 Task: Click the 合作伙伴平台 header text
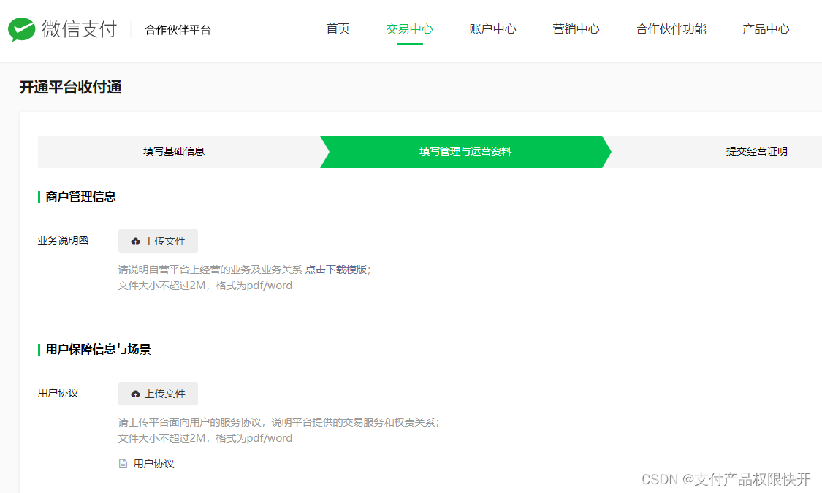click(178, 30)
